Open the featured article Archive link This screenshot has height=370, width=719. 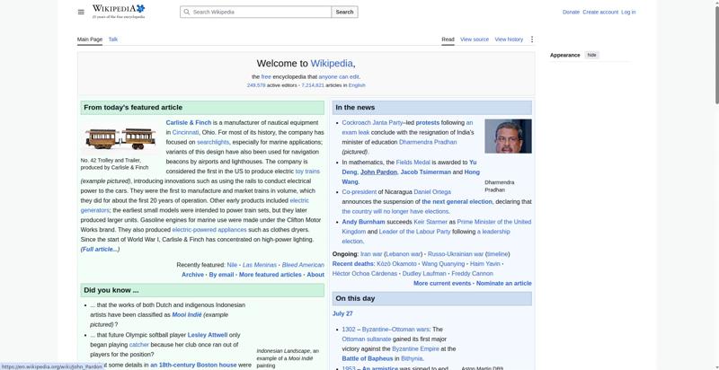tap(192, 275)
